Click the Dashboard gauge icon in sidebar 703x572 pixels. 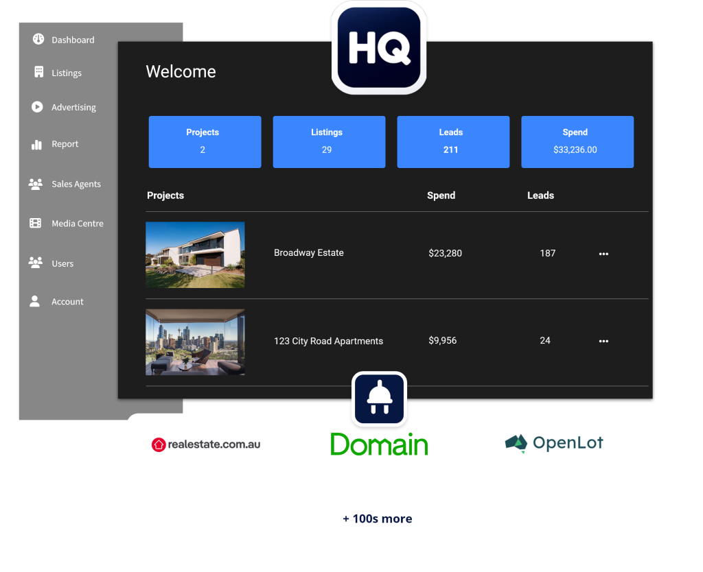click(38, 39)
